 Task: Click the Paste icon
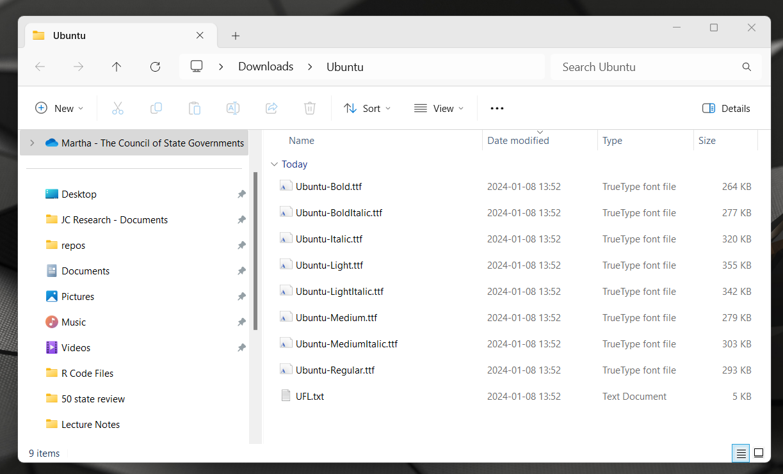click(x=195, y=108)
